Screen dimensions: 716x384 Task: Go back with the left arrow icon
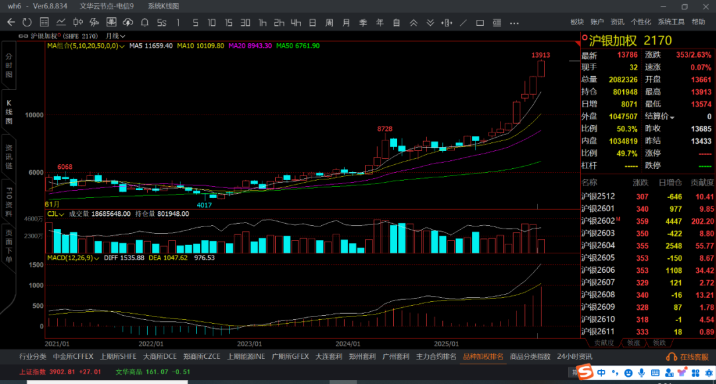click(11, 23)
